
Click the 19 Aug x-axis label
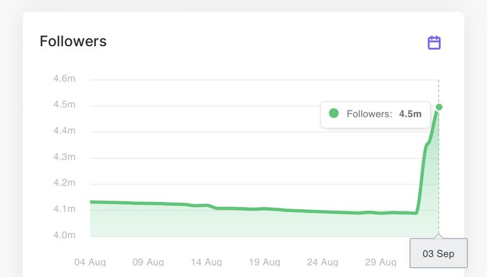(264, 262)
